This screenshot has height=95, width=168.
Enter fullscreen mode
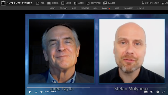tap(164, 92)
